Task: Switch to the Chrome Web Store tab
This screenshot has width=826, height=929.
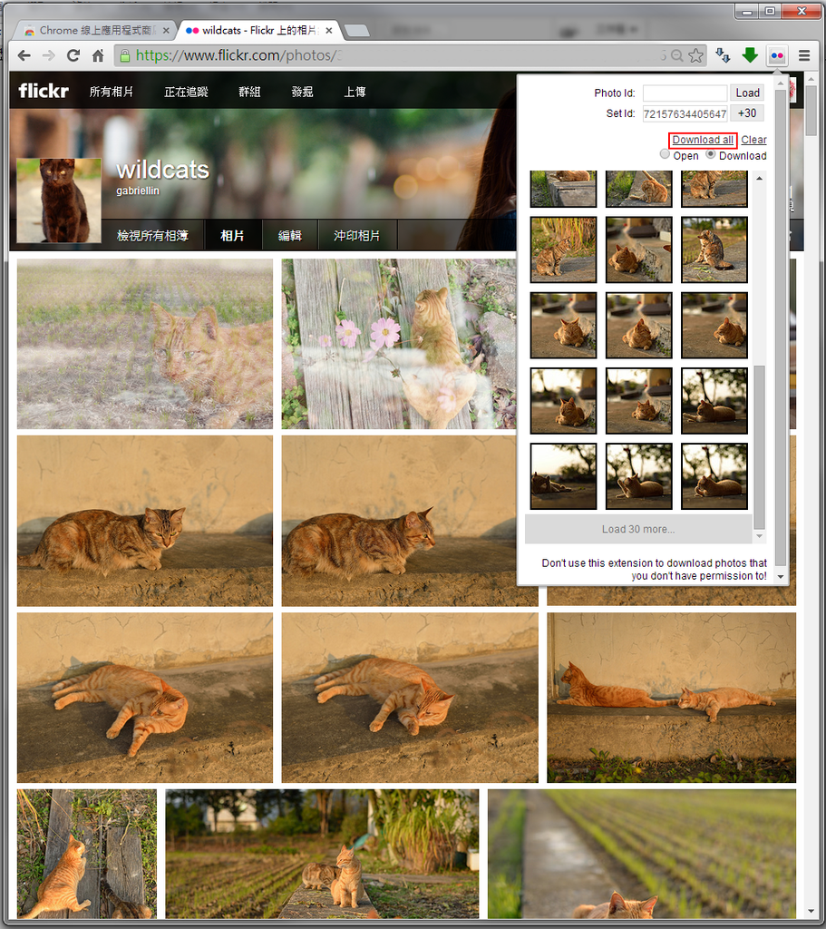Action: coord(94,30)
